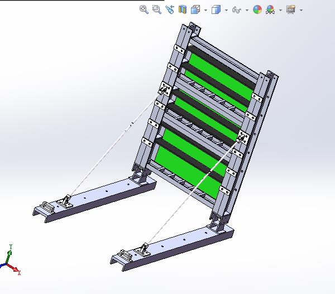Click the red X axis of the triad

14,269
